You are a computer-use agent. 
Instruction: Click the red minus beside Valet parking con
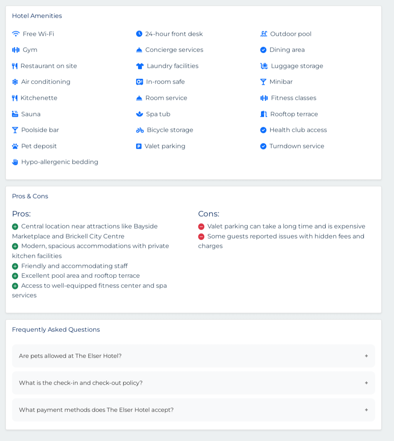point(201,227)
